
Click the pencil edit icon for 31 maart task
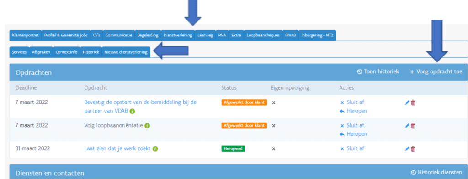tap(407, 148)
